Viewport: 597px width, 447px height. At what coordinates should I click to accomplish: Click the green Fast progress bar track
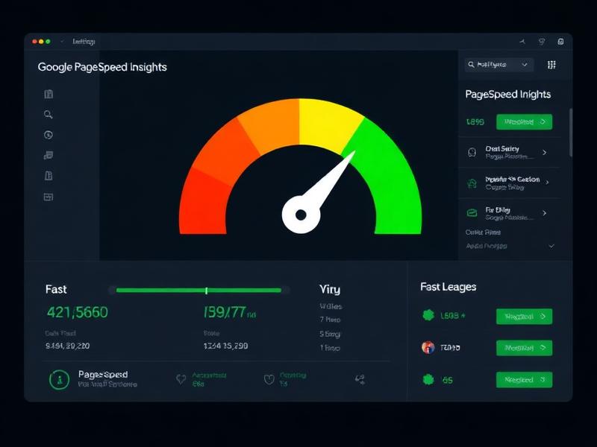coord(199,291)
